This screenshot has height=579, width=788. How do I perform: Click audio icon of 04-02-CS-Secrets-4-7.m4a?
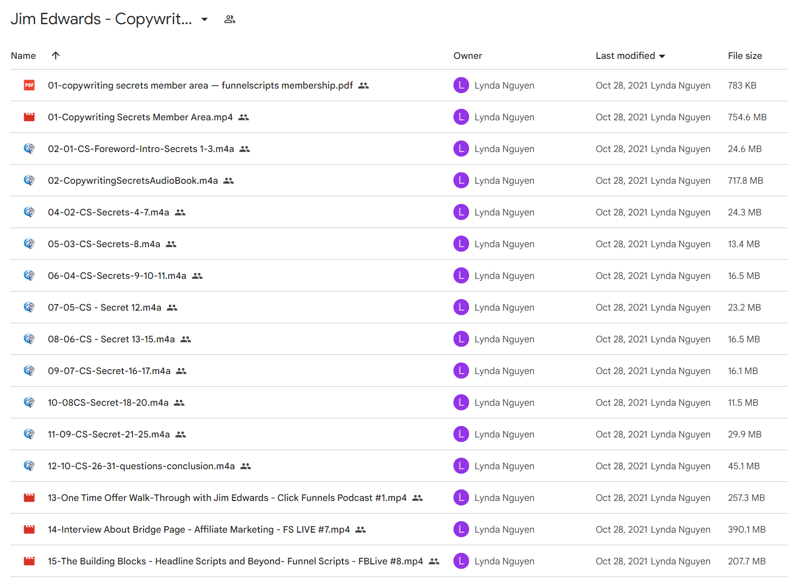(29, 212)
